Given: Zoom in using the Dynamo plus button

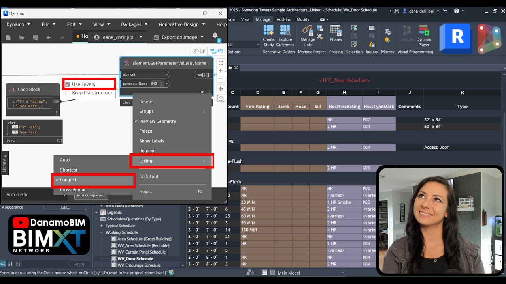Looking at the screenshot, I should (221, 71).
